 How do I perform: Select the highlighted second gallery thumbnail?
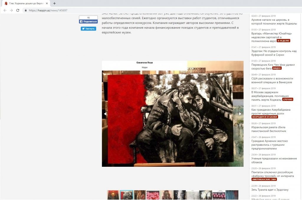tap(127, 195)
